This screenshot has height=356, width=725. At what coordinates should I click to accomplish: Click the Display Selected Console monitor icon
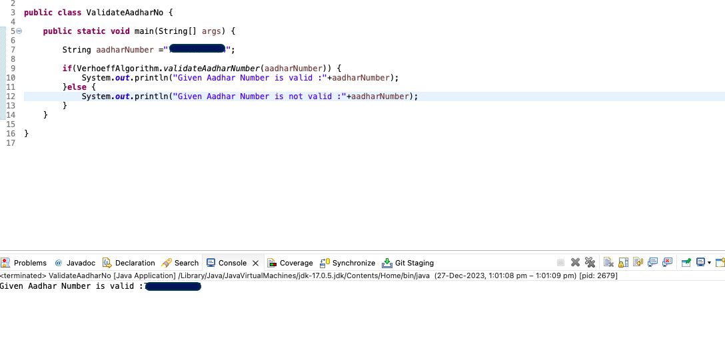click(700, 262)
